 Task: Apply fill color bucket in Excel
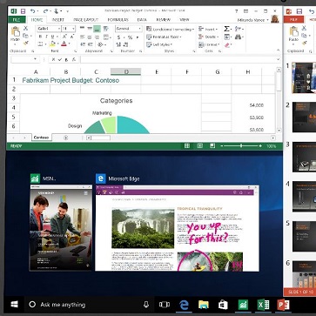point(52,44)
